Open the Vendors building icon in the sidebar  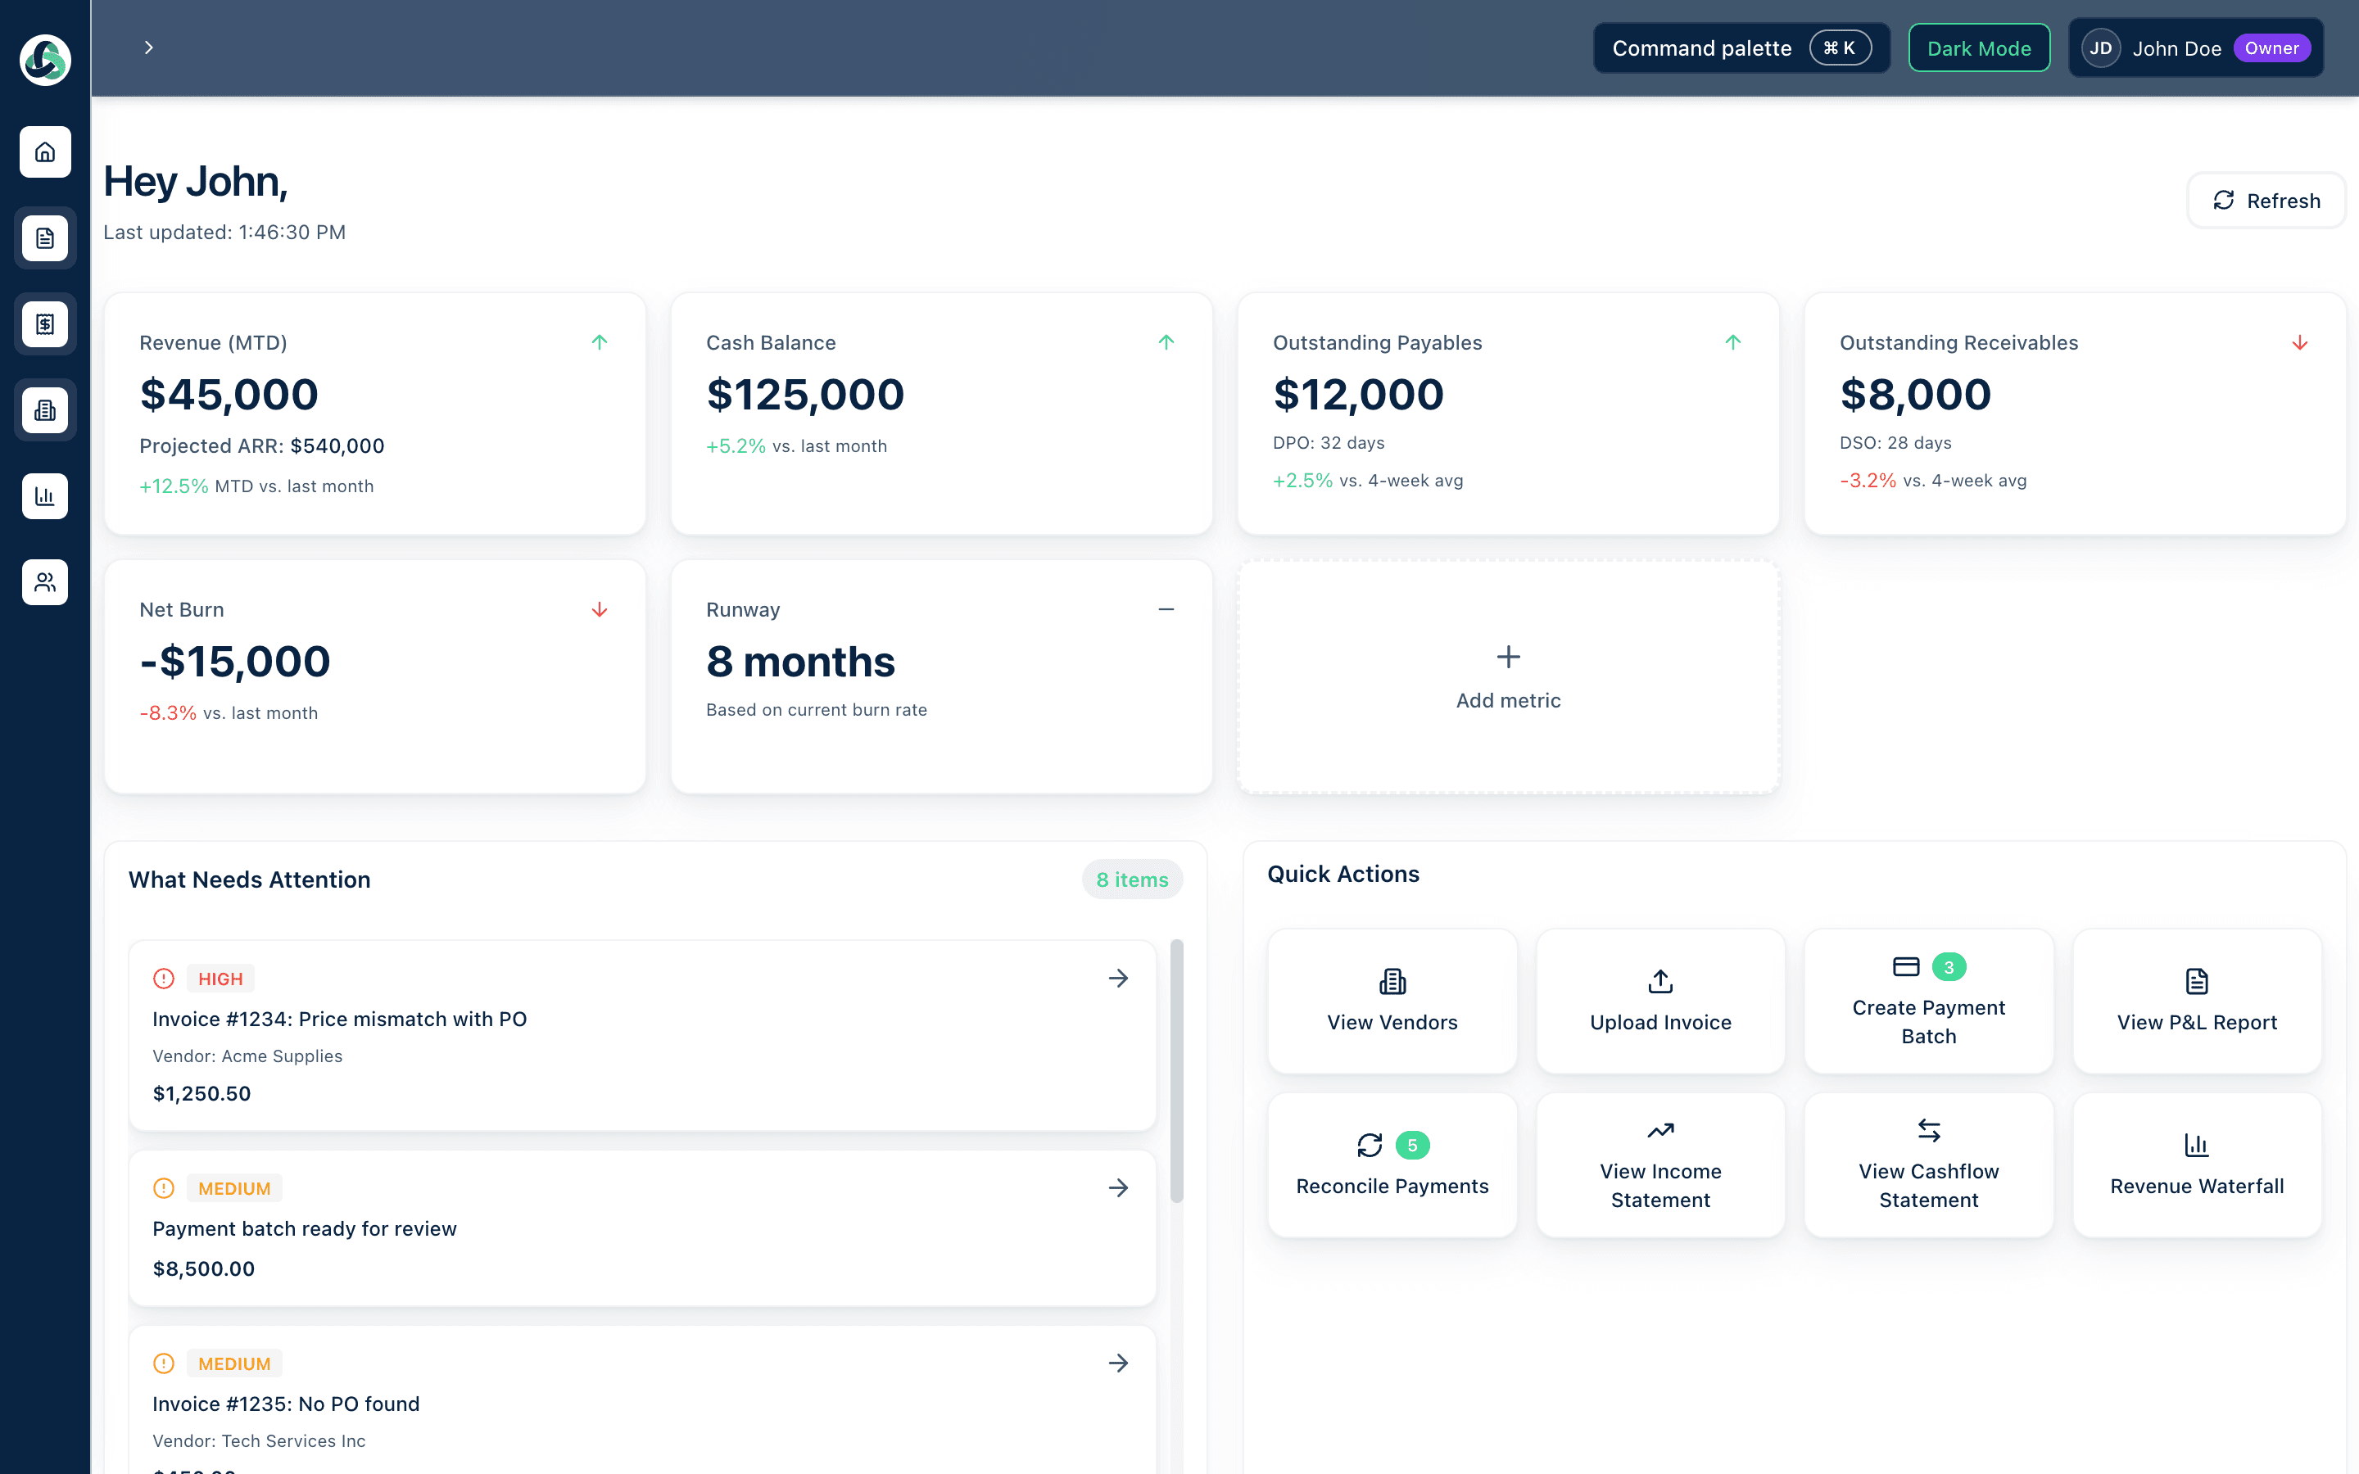click(x=45, y=409)
